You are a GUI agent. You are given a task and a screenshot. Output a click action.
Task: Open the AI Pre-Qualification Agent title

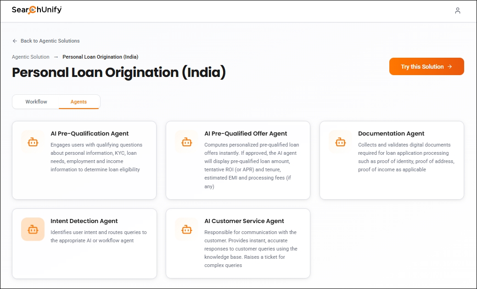[90, 134]
